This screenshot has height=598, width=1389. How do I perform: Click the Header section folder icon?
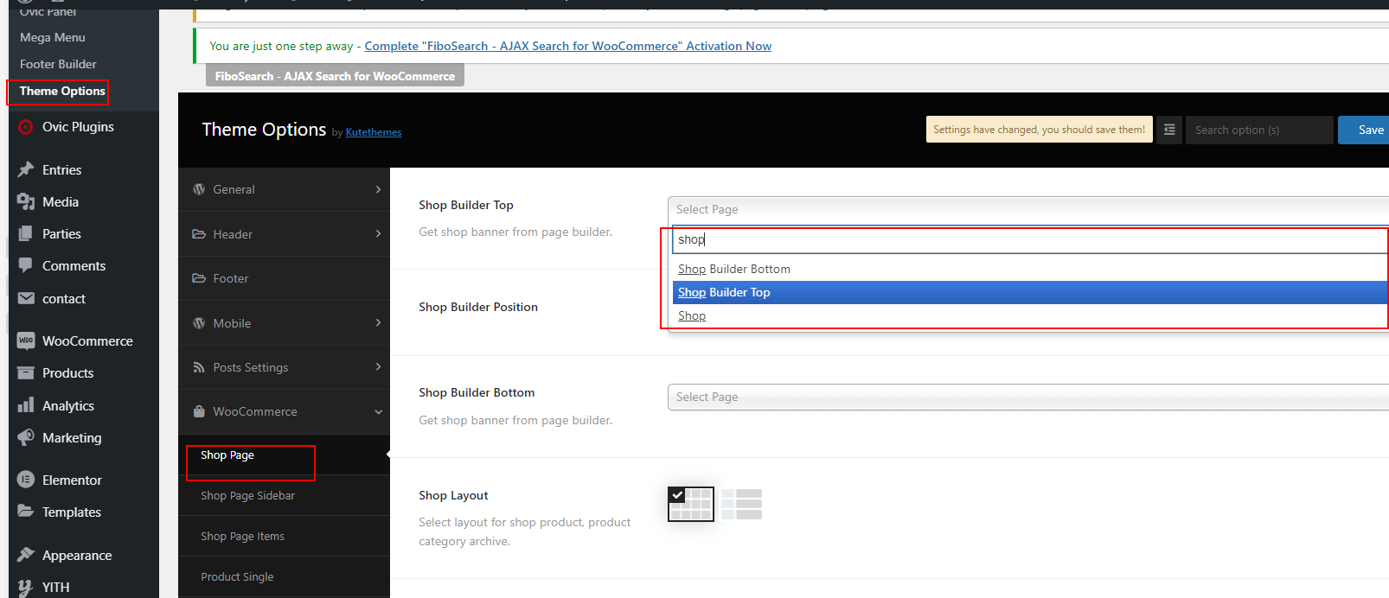point(199,234)
